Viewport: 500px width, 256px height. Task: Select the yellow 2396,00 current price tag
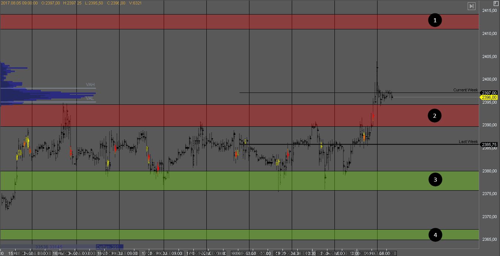[489, 97]
